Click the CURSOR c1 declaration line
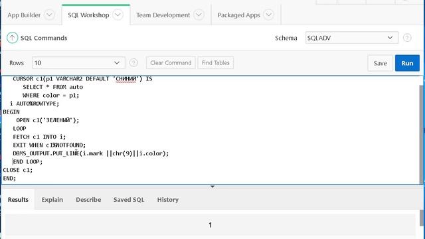 (x=82, y=79)
